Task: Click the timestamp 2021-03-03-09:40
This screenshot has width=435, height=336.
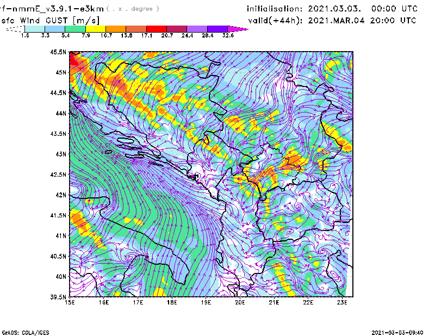Action: click(397, 333)
